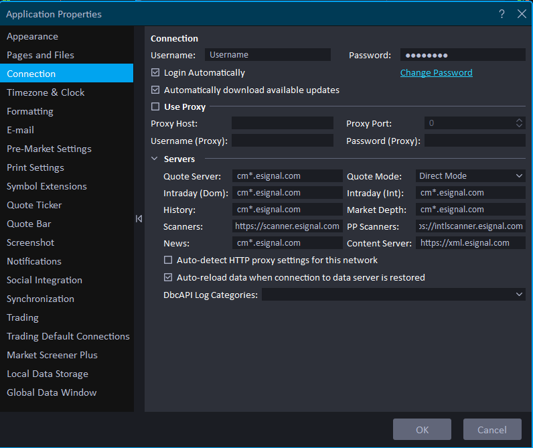Close the Application Properties dialog
This screenshot has height=448, width=533.
point(522,14)
